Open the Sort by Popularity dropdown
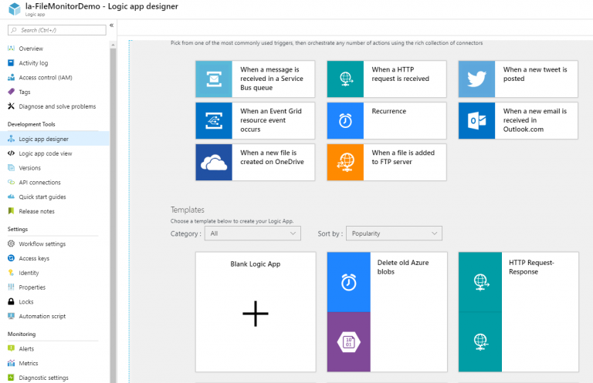 [394, 233]
